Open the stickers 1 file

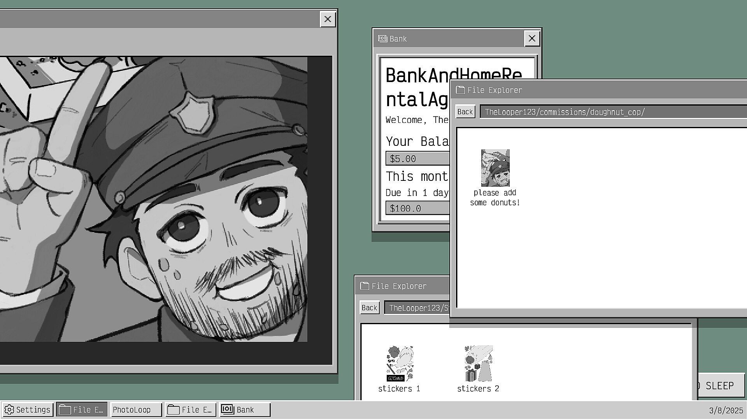tap(400, 364)
